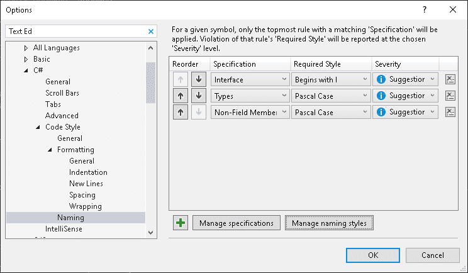This screenshot has height=273, width=468.
Task: Remove the Non-Field Members rule
Action: [450, 112]
